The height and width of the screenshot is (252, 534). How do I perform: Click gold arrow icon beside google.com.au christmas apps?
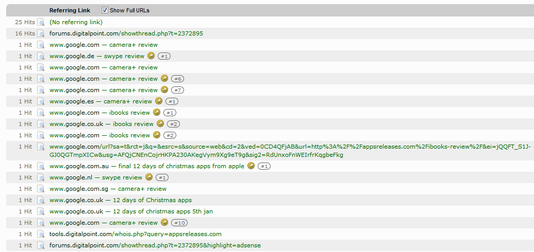pyautogui.click(x=251, y=166)
